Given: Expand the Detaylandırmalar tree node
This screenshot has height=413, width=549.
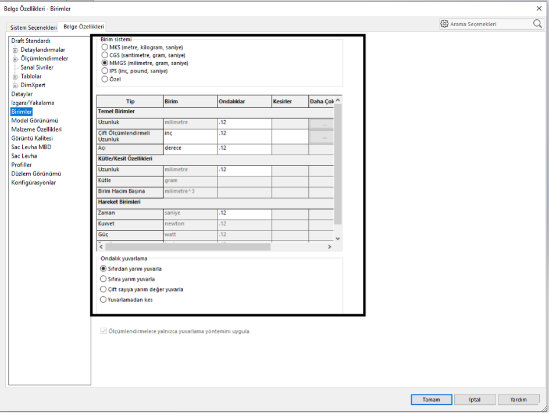Looking at the screenshot, I should coord(15,50).
